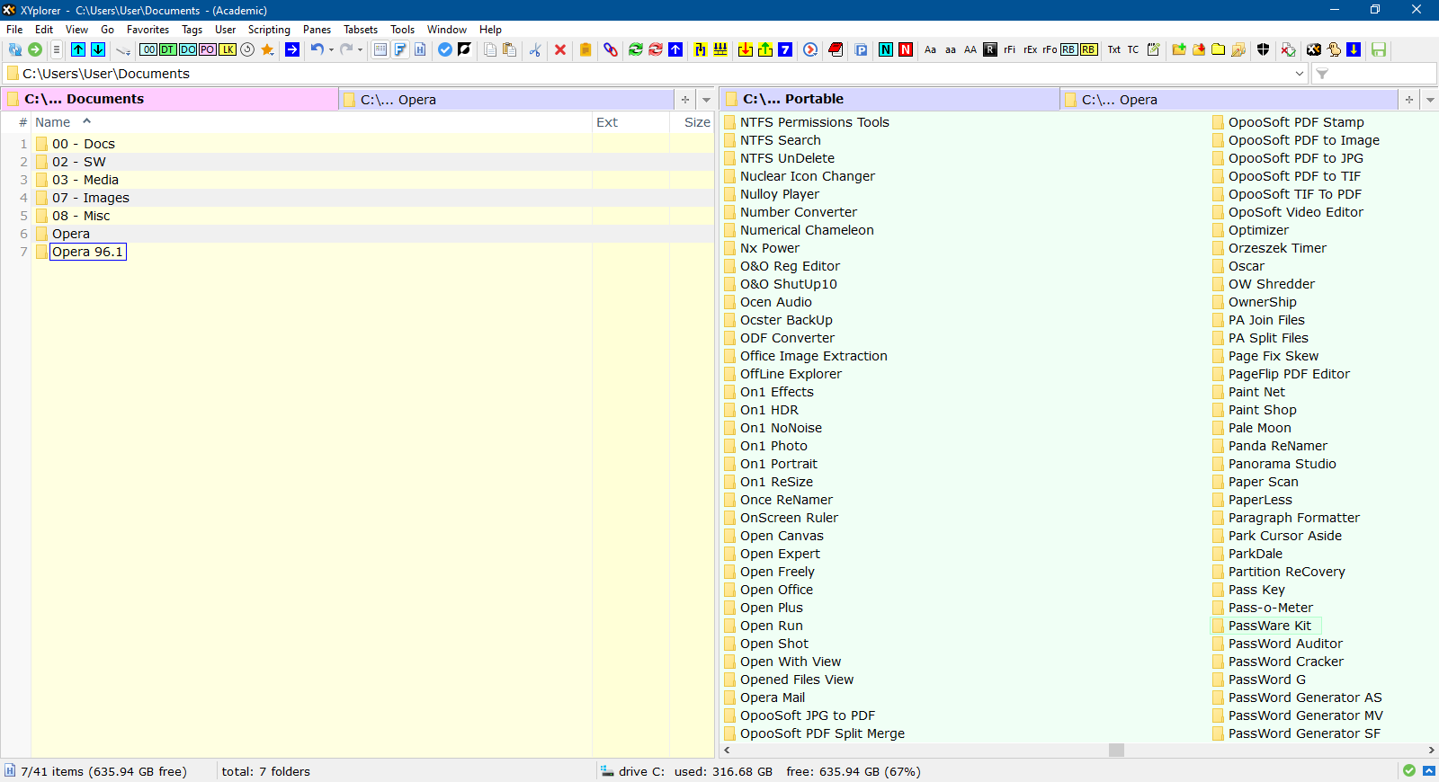This screenshot has height=782, width=1439.
Task: Click the Cut scissors icon
Action: 535,49
